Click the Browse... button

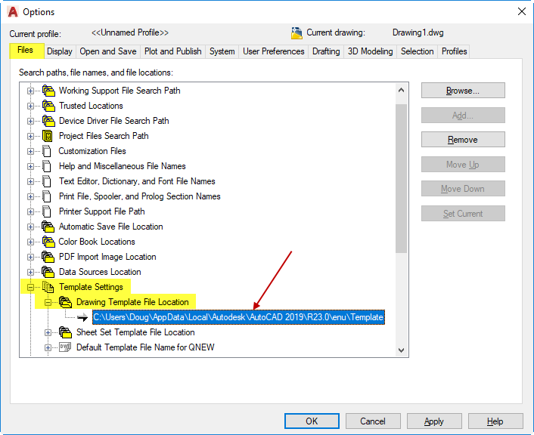click(x=463, y=91)
